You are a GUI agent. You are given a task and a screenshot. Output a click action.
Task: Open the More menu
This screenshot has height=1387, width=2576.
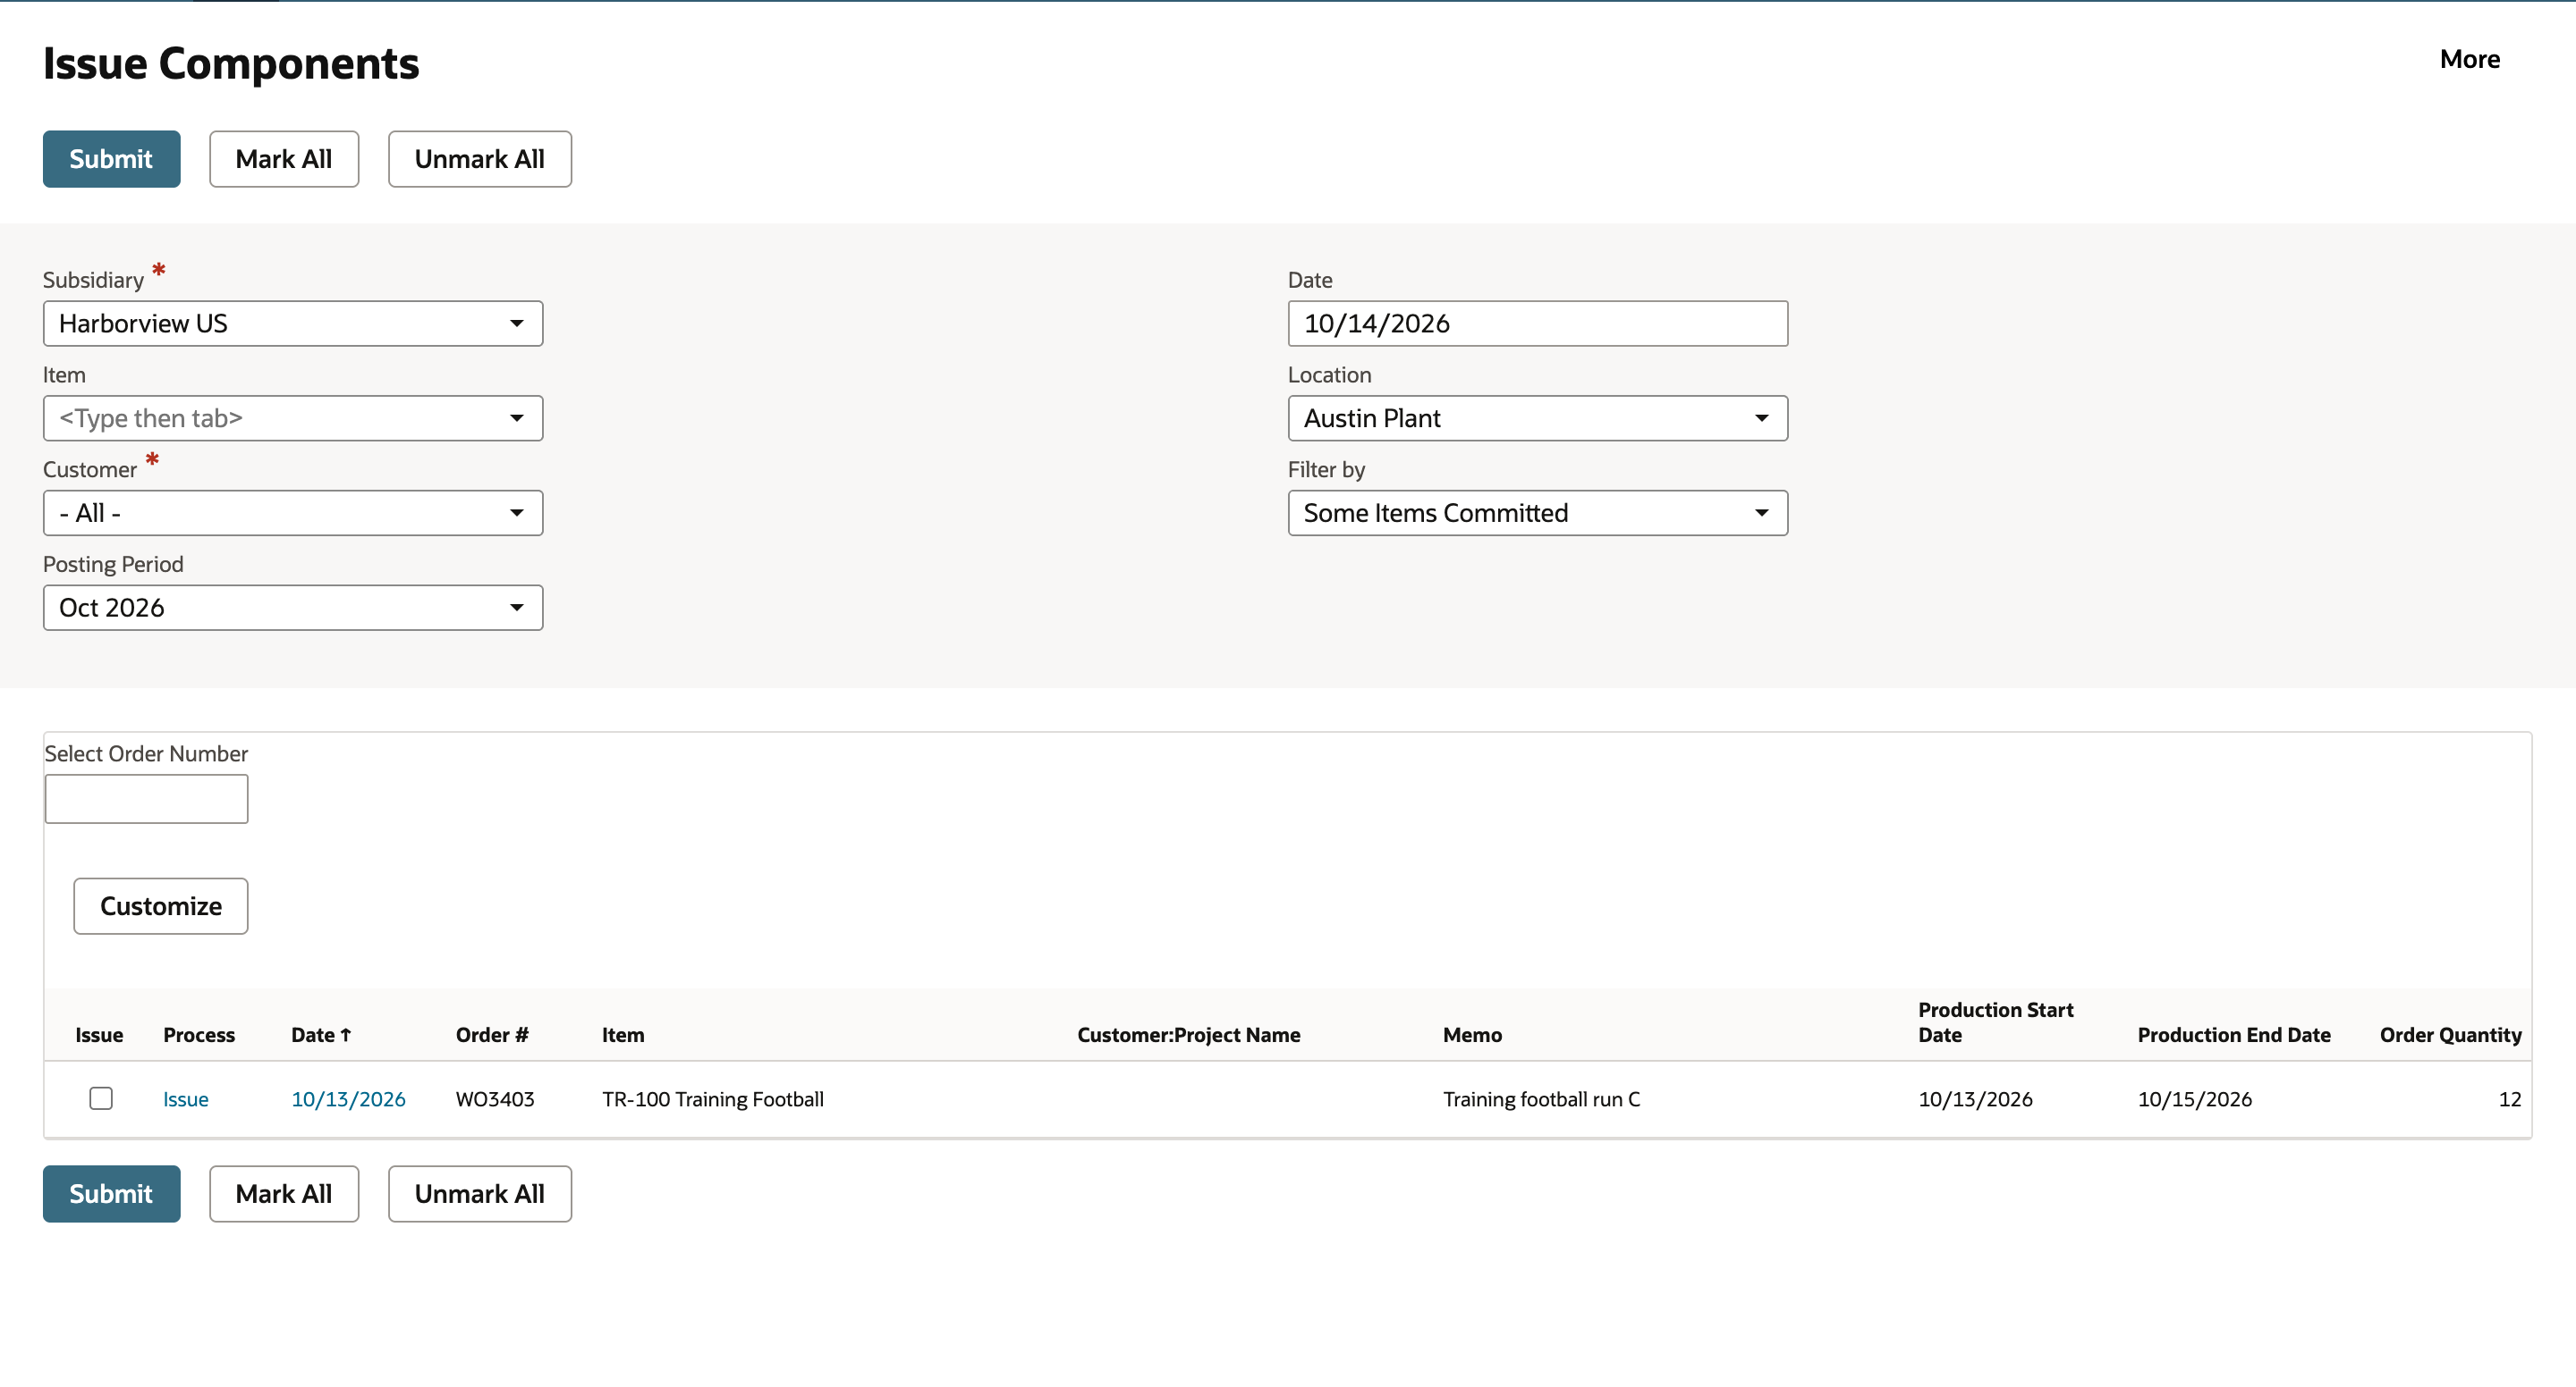click(x=2469, y=59)
